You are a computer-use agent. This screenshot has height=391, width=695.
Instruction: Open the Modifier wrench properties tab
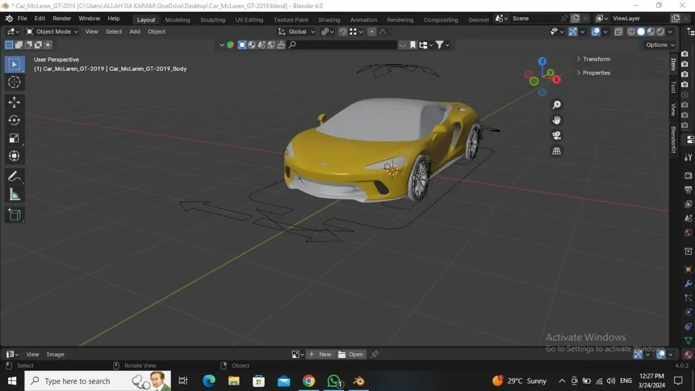[689, 284]
